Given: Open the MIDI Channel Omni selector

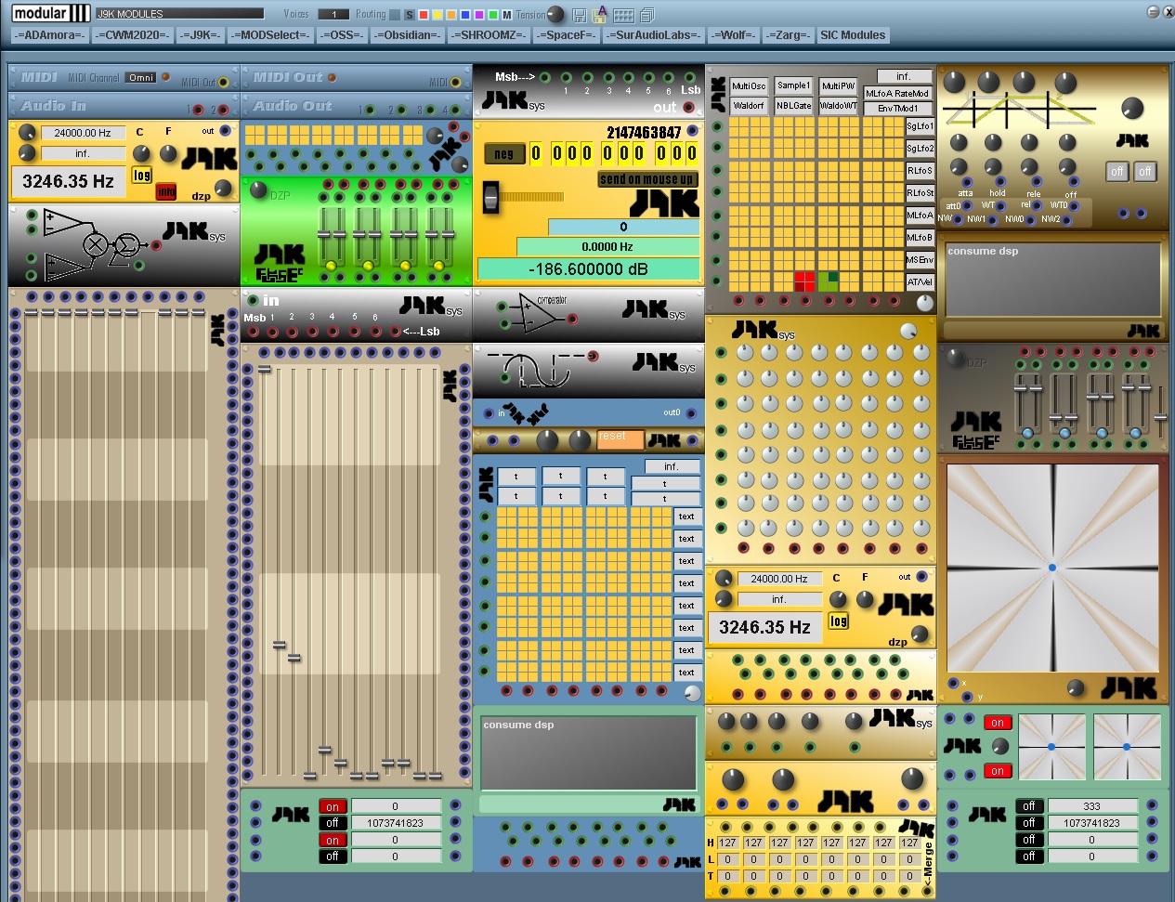Looking at the screenshot, I should tap(142, 78).
